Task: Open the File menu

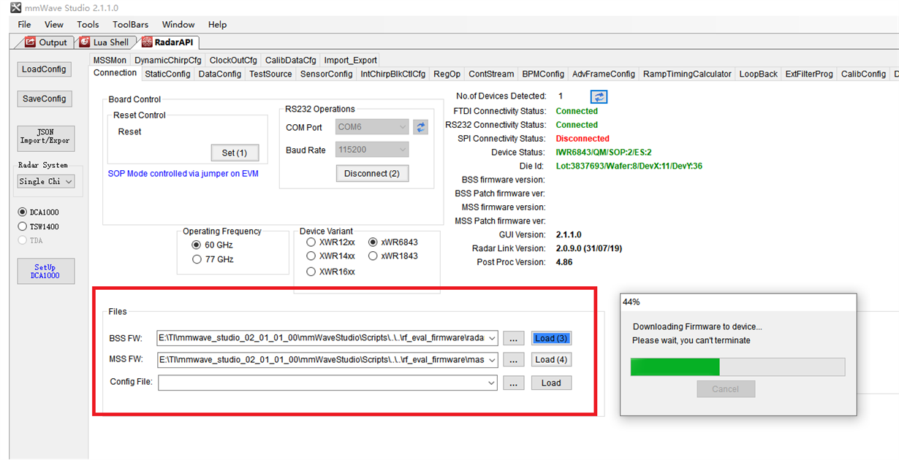Action: [24, 24]
